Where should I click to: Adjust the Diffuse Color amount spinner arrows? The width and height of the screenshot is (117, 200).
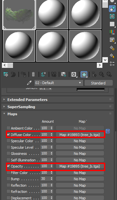pos(51,134)
